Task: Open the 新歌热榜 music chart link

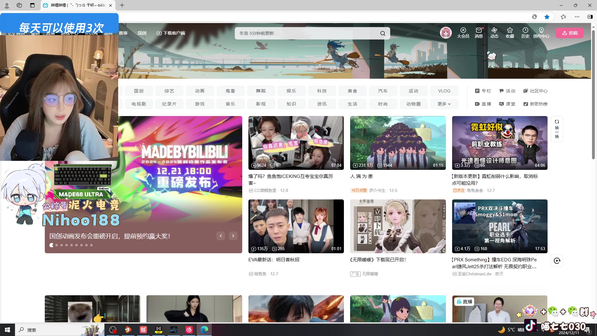Action: coord(535,104)
